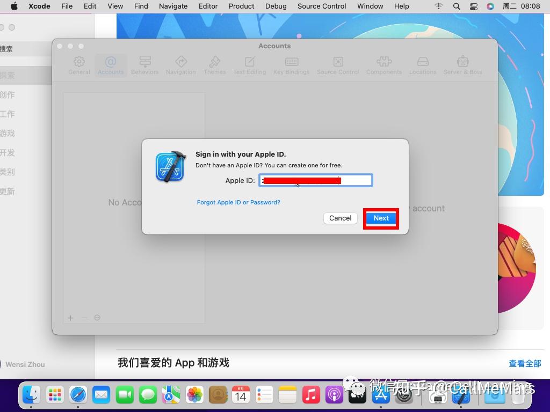Open Spotlight search from menu bar
This screenshot has height=412, width=550.
(457, 6)
